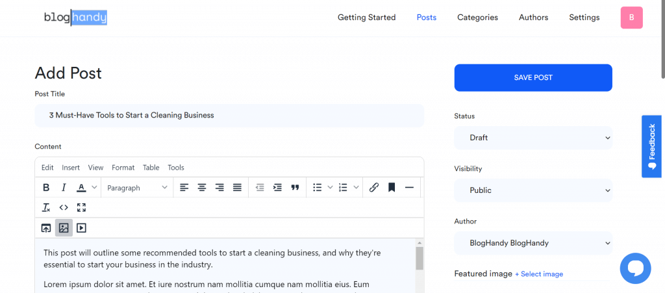Open the Table menu in the editor
665x293 pixels.
tap(151, 168)
